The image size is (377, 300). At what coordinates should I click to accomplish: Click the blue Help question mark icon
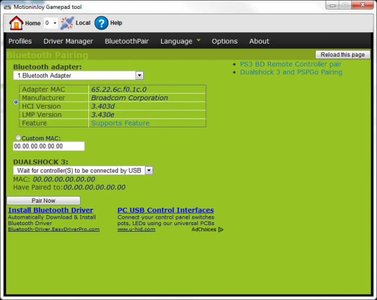pos(101,23)
